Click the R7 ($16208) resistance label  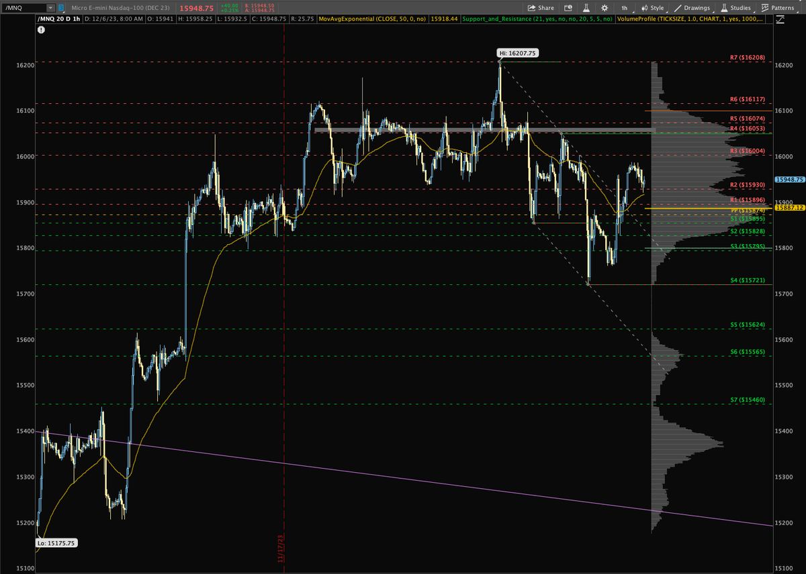coord(747,58)
